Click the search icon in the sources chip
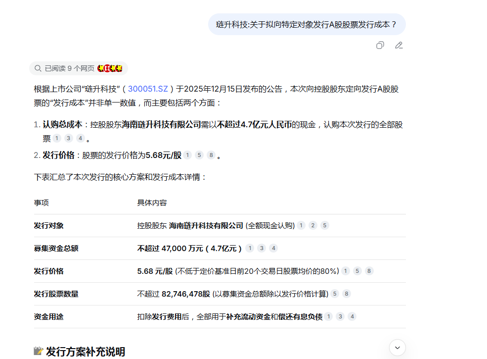 click(38, 68)
